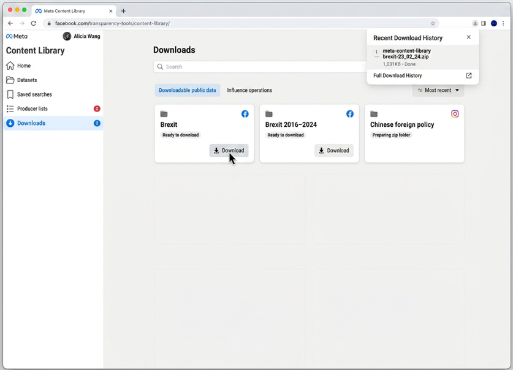Click the lock icon in address bar
The width and height of the screenshot is (513, 370).
[x=49, y=23]
